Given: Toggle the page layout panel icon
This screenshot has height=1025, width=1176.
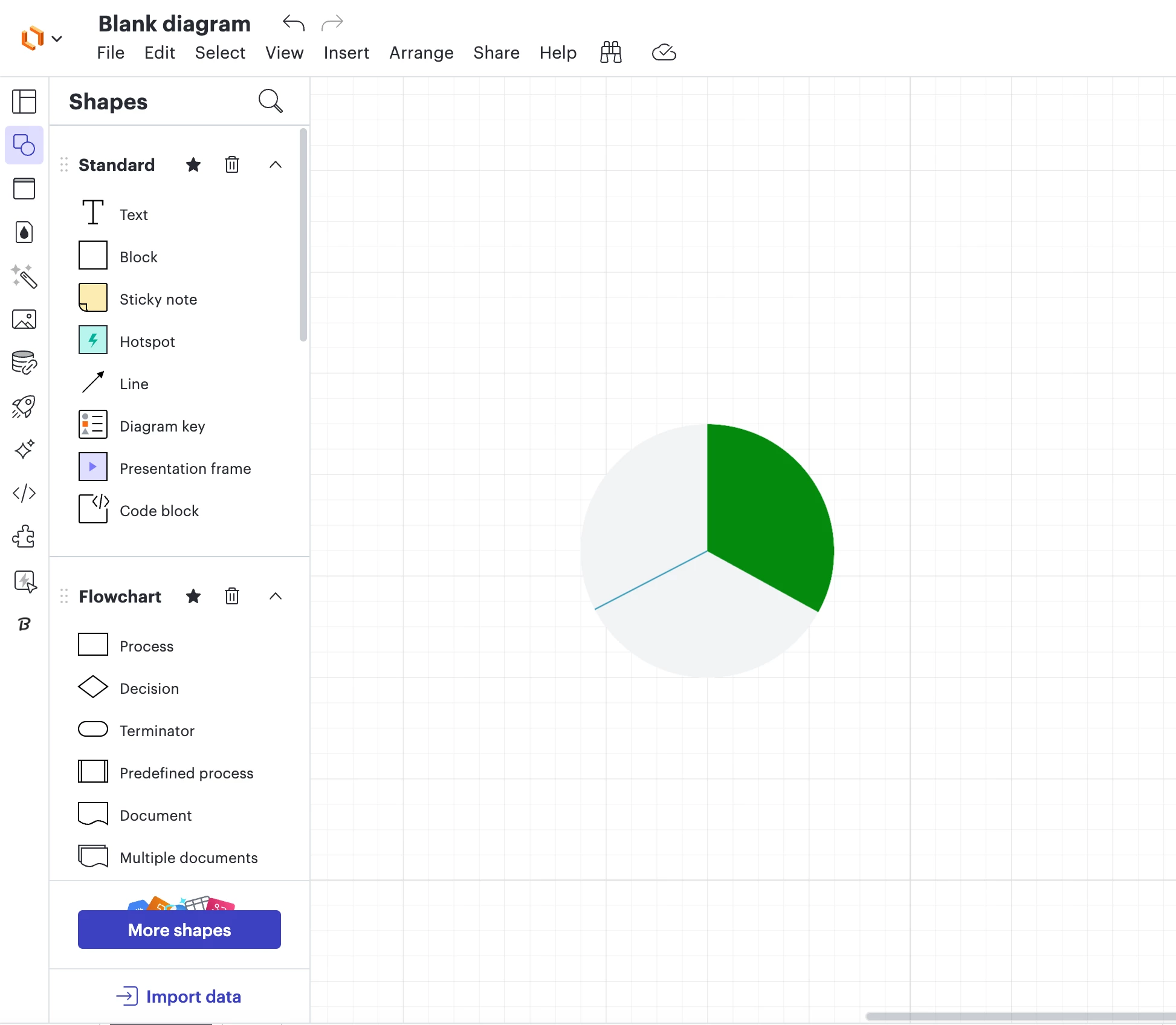Looking at the screenshot, I should (x=24, y=102).
